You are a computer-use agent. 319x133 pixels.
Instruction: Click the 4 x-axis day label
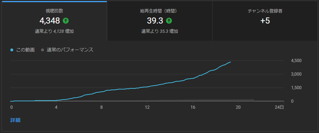tap(56, 107)
